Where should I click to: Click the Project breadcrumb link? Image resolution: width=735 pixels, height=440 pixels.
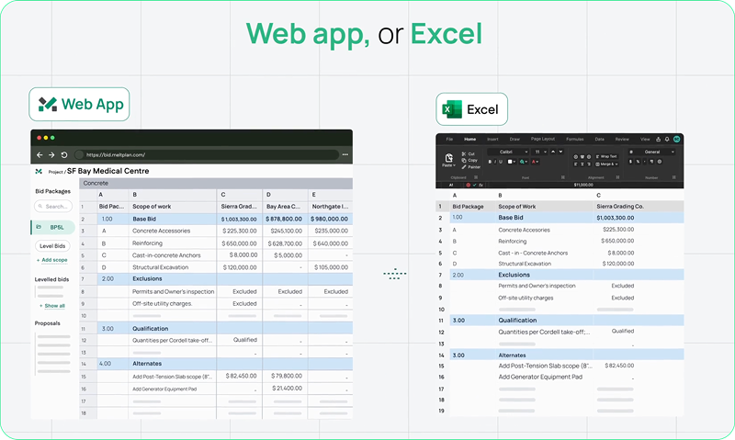(55, 172)
